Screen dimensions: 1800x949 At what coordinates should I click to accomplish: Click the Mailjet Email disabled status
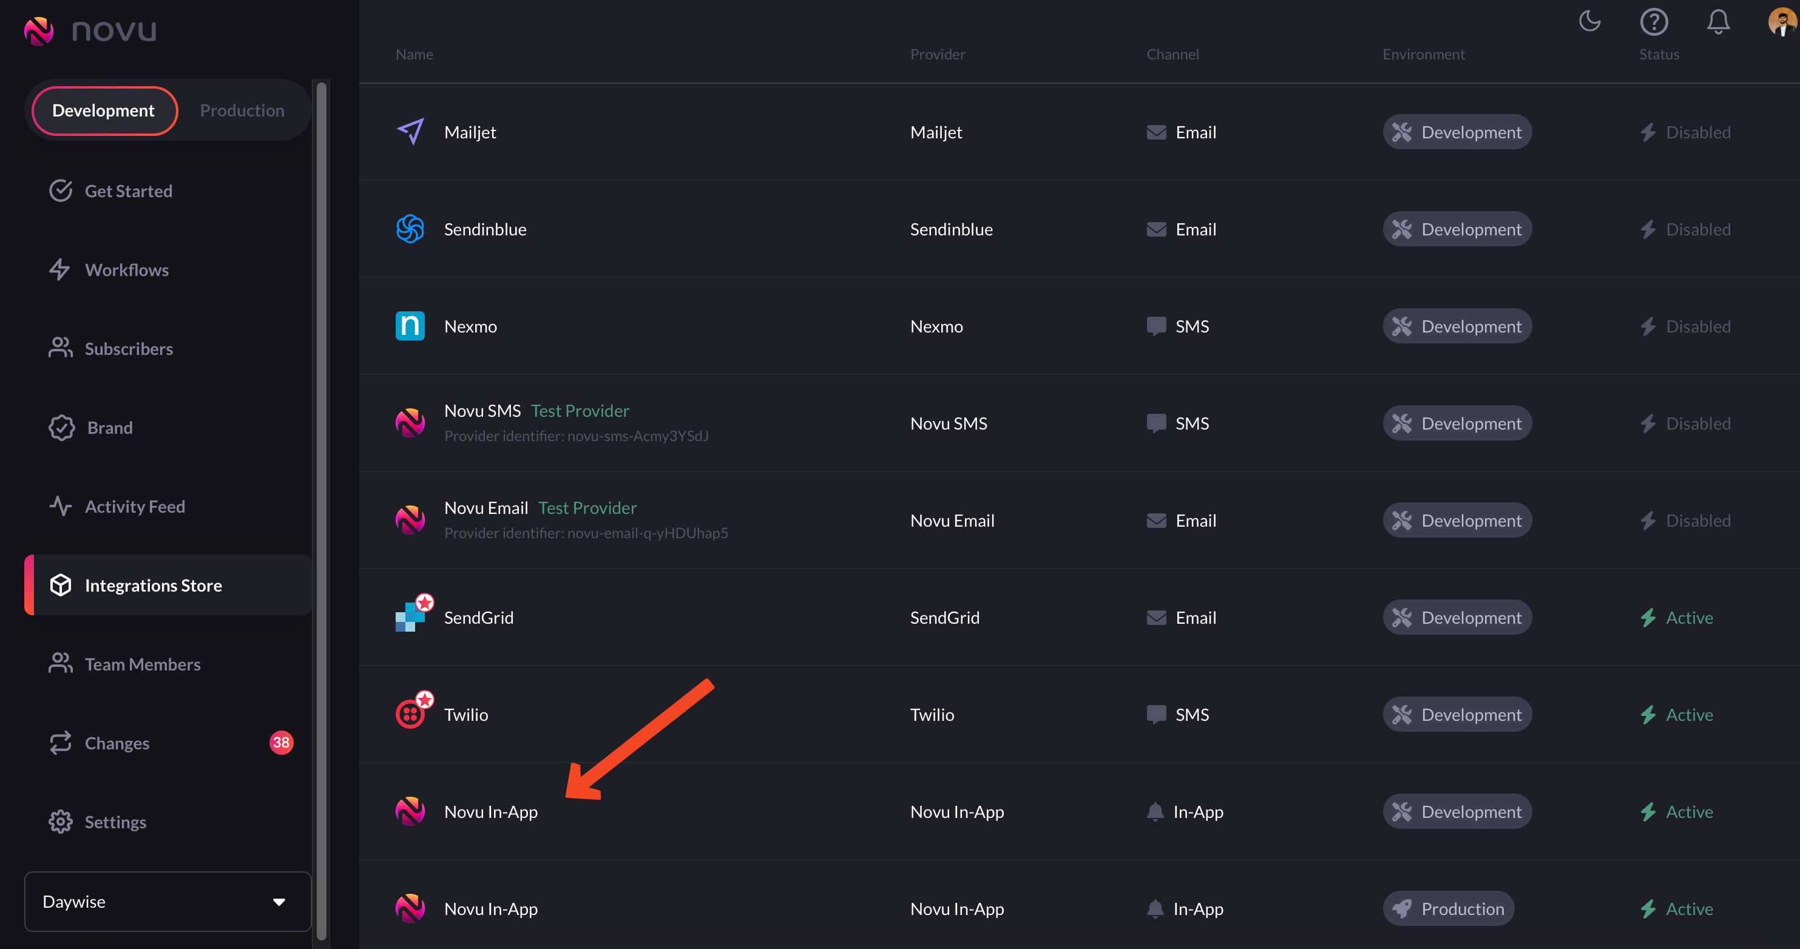pos(1686,131)
